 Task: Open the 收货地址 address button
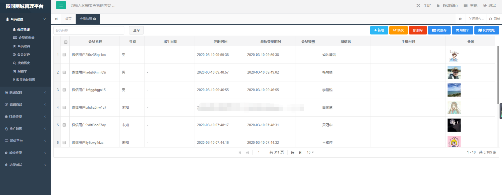click(487, 30)
